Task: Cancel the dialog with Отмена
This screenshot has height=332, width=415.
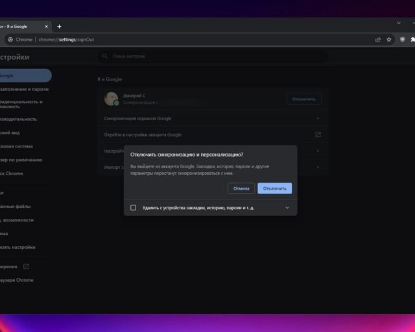Action: coord(241,188)
